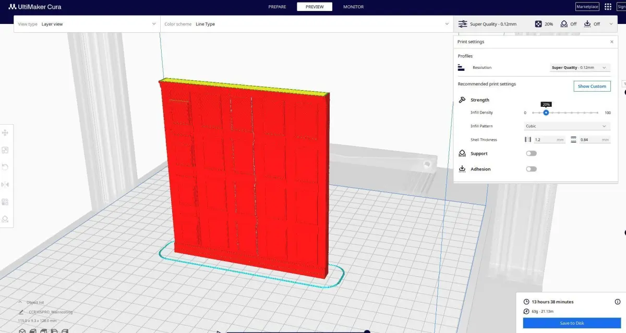This screenshot has width=626, height=333.
Task: Click the wall thickness icon beside 1.2
Action: pos(528,140)
